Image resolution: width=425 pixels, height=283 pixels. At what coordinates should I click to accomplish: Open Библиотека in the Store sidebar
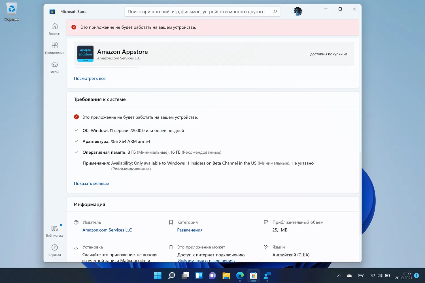coord(55,231)
